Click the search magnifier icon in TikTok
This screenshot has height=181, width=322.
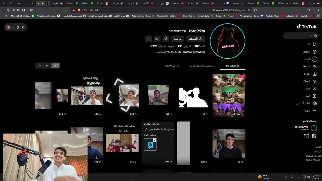[x=315, y=36]
